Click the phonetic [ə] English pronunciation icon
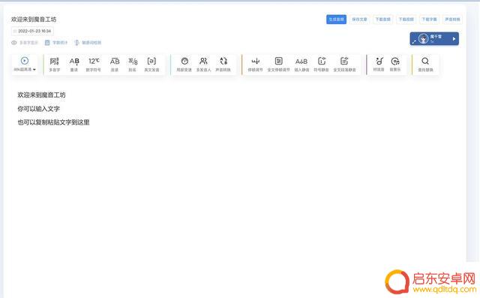The image size is (480, 298). click(151, 62)
